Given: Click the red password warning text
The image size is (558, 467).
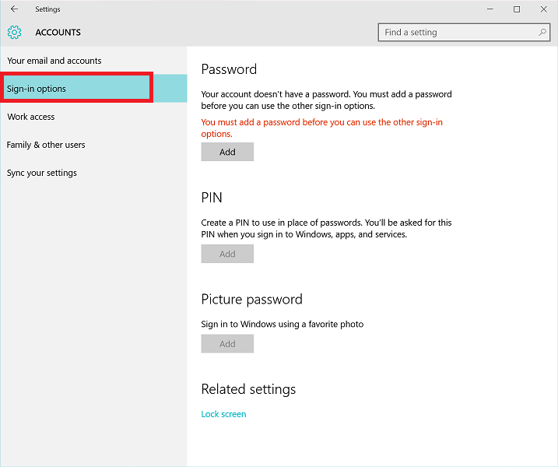Looking at the screenshot, I should point(321,128).
